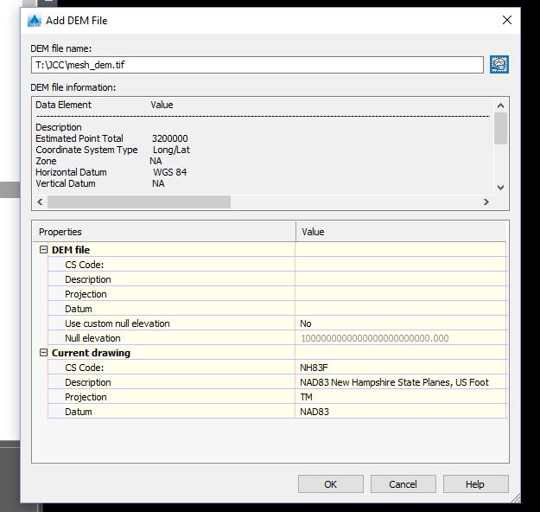Select the Current drawing Projection row
Image resolution: width=540 pixels, height=512 pixels.
tap(173, 397)
